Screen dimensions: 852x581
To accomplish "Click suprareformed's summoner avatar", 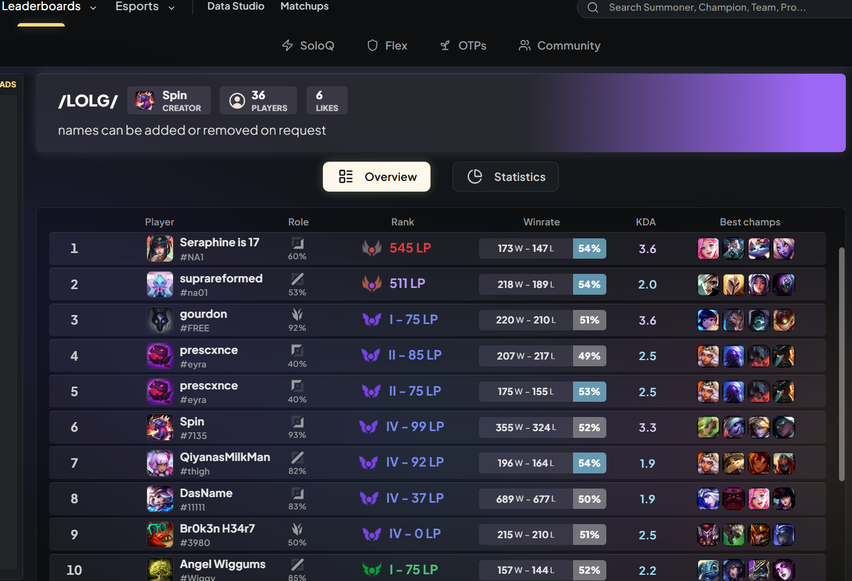I will pyautogui.click(x=160, y=285).
